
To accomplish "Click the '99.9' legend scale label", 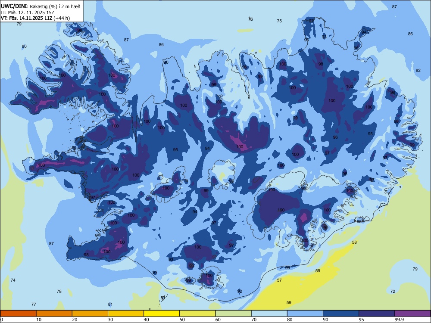I will pyautogui.click(x=399, y=320).
